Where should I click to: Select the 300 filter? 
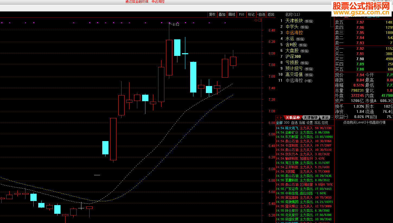click(286, 123)
